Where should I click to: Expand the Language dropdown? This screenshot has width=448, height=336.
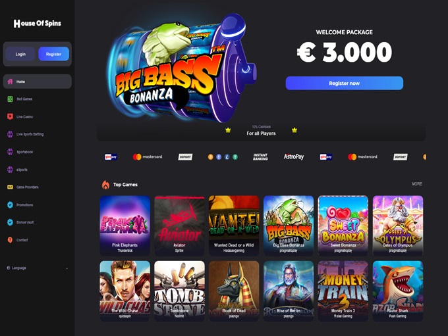click(37, 268)
